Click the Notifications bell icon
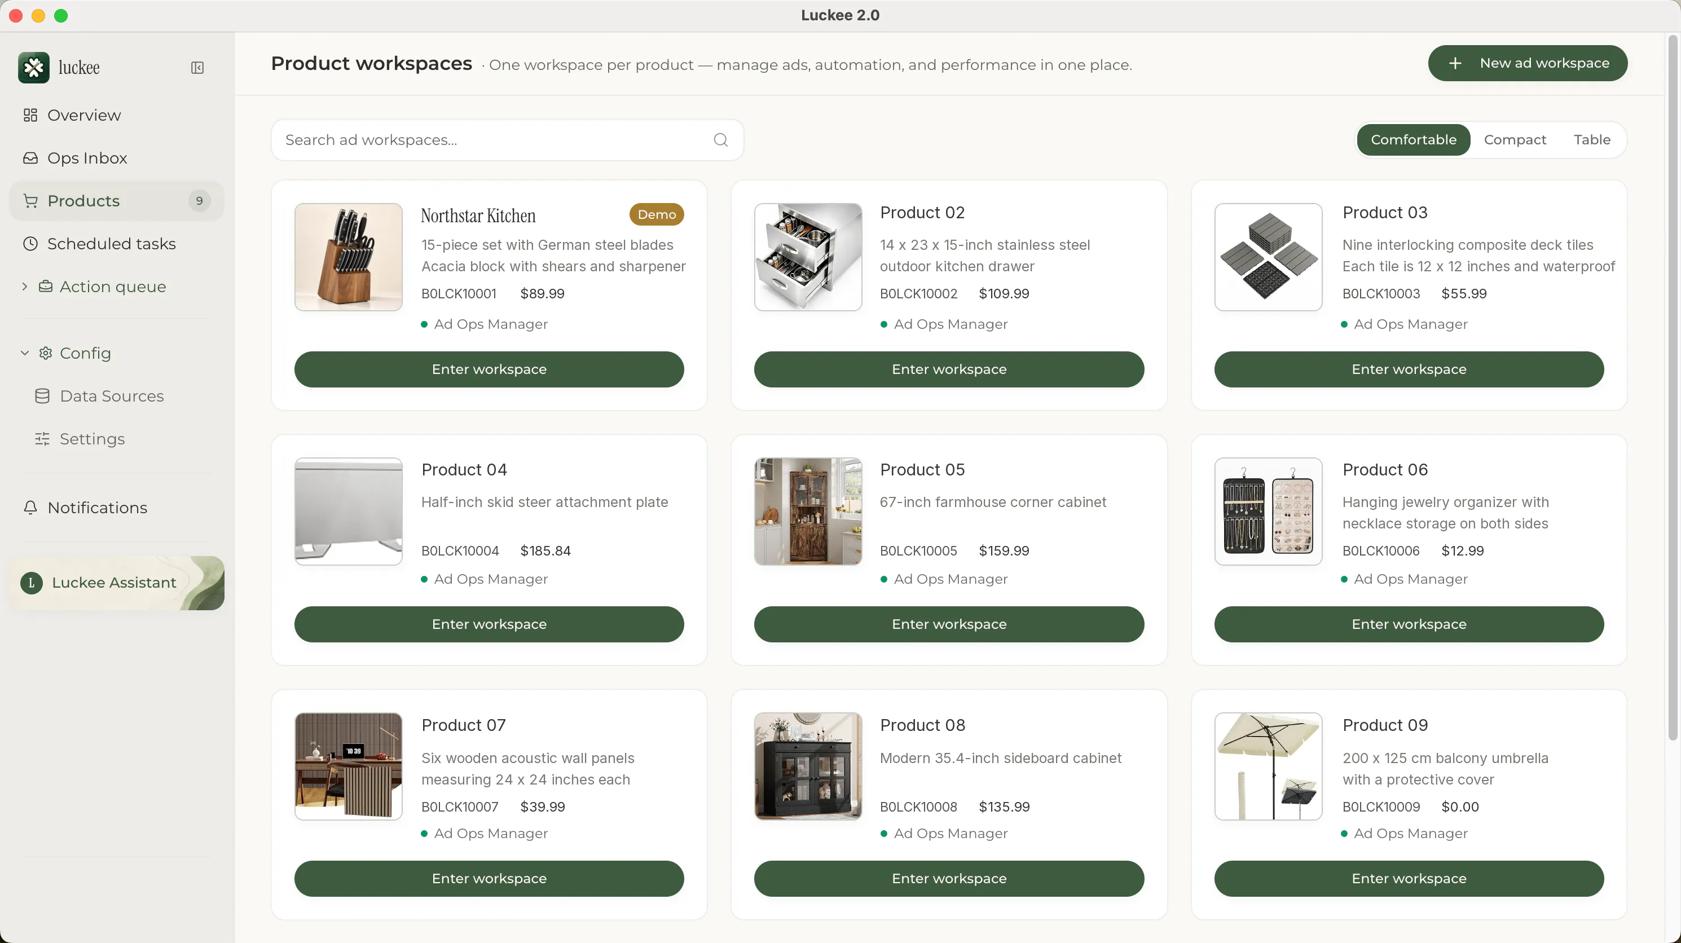The image size is (1681, 943). click(30, 508)
